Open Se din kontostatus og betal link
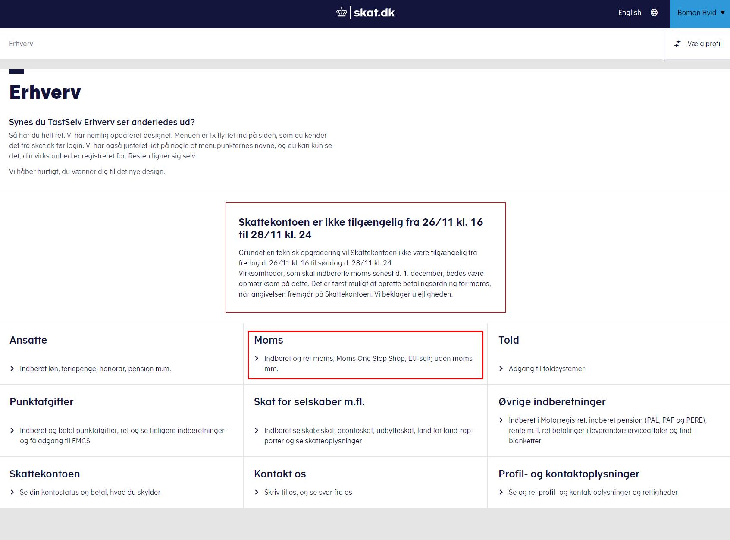Screen dimensions: 730x540 [x=90, y=492]
